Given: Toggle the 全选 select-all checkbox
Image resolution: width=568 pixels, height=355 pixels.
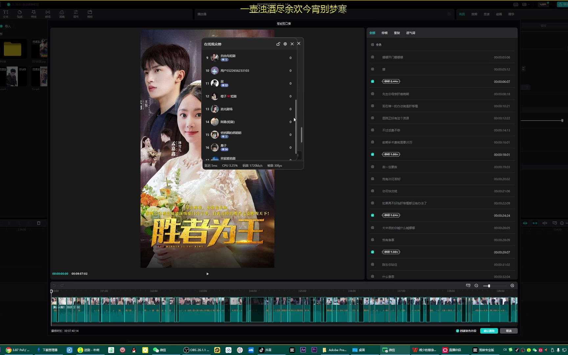Looking at the screenshot, I should (x=372, y=45).
